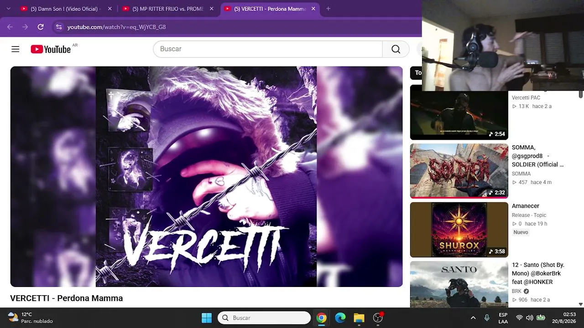The height and width of the screenshot is (328, 584).
Task: Click the 906 hace 2 a text
Action: click(531, 300)
